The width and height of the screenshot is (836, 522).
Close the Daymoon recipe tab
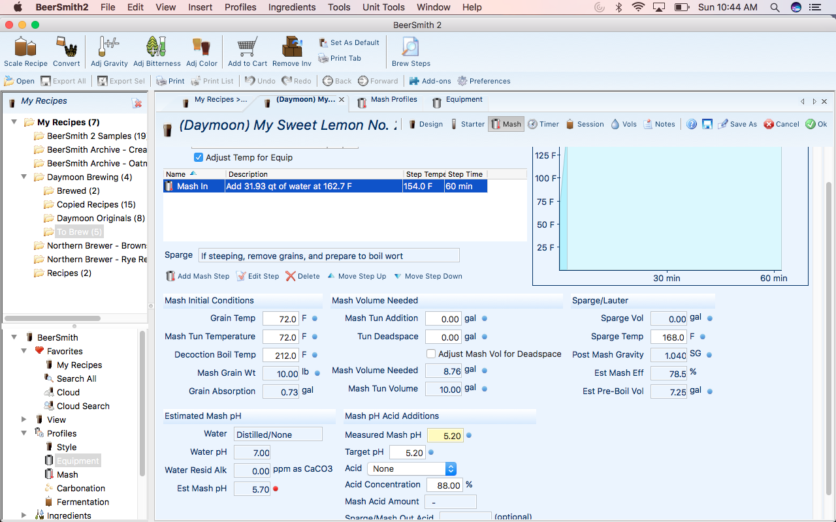342,100
